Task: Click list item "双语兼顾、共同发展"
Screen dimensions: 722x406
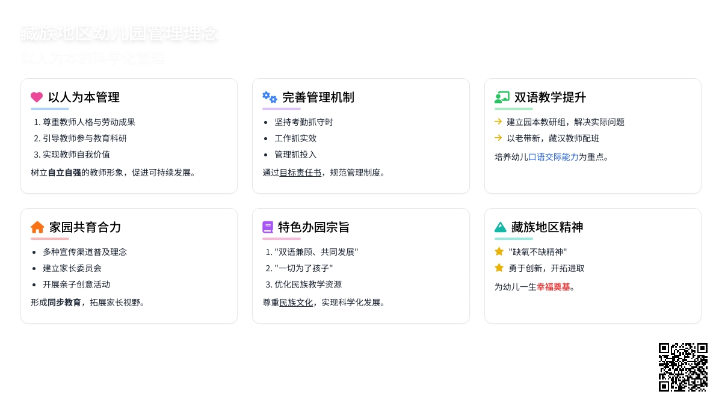Action: pyautogui.click(x=316, y=252)
